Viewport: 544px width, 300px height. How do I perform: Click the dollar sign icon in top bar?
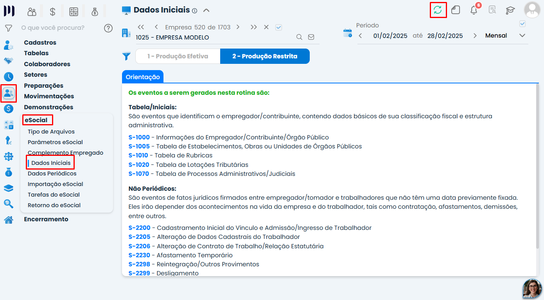click(53, 12)
